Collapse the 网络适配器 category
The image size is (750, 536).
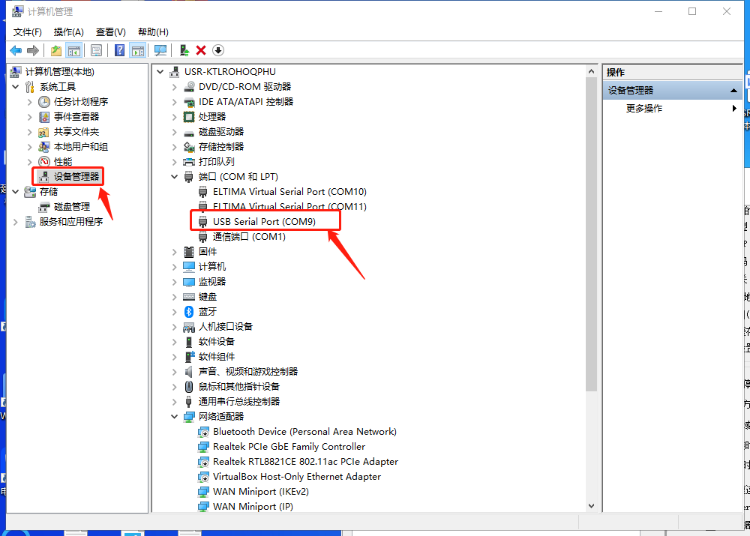[x=175, y=417]
